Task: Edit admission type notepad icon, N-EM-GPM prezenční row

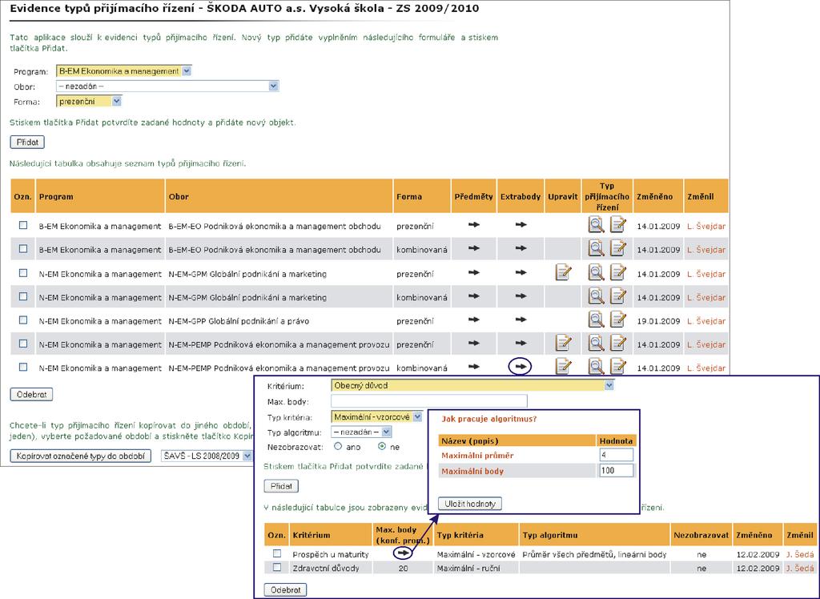Action: [618, 272]
